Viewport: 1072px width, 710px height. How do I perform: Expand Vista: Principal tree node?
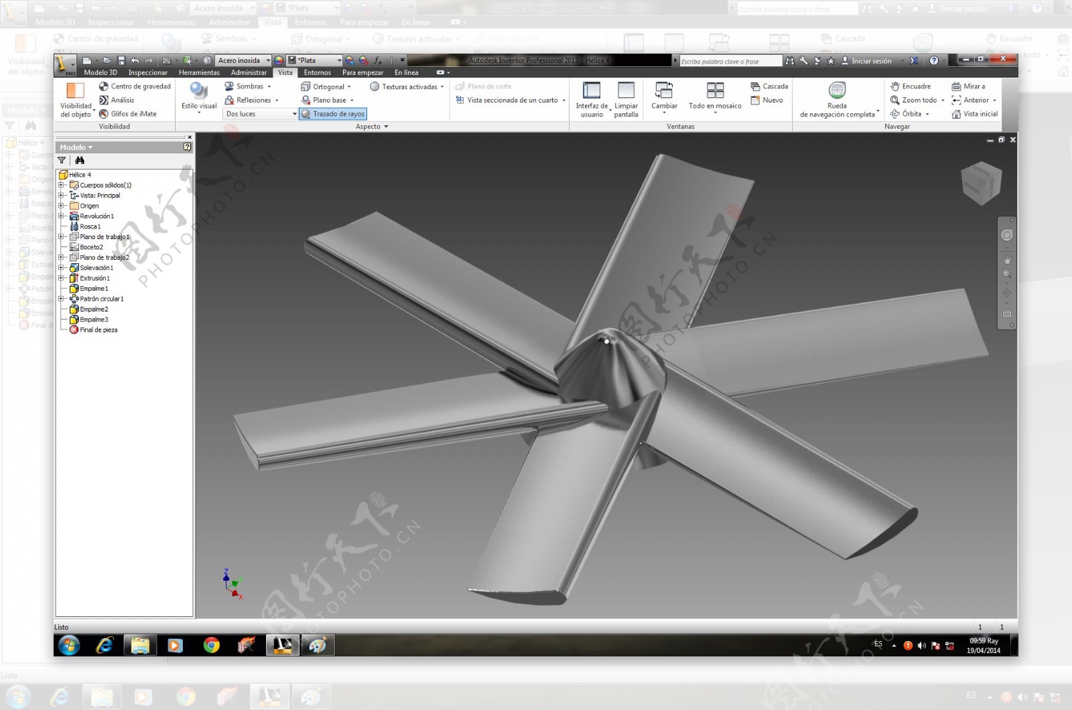coord(62,196)
